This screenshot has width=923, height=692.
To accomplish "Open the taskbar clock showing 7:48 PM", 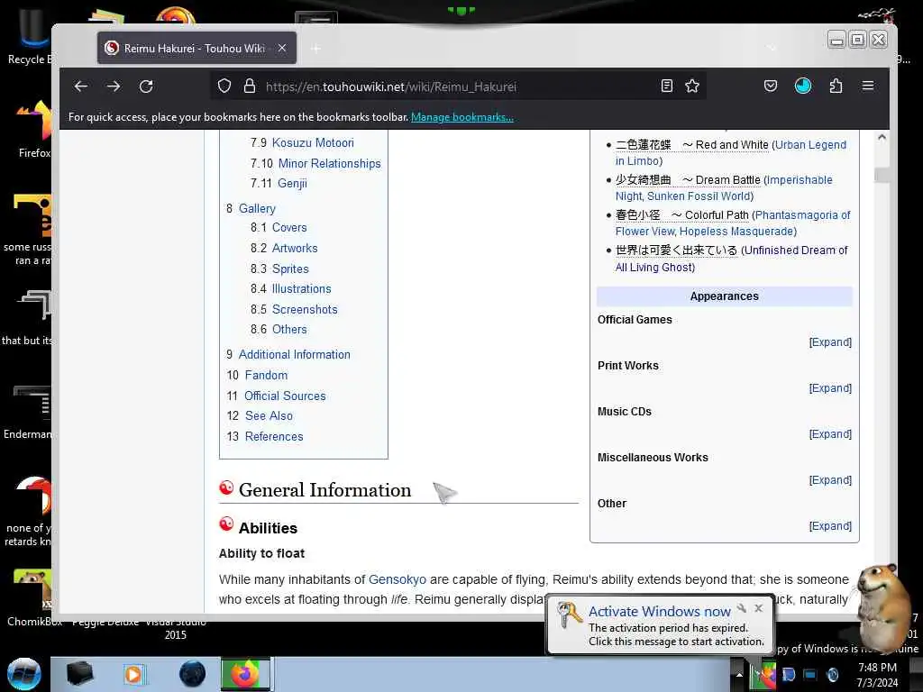I will (x=877, y=674).
